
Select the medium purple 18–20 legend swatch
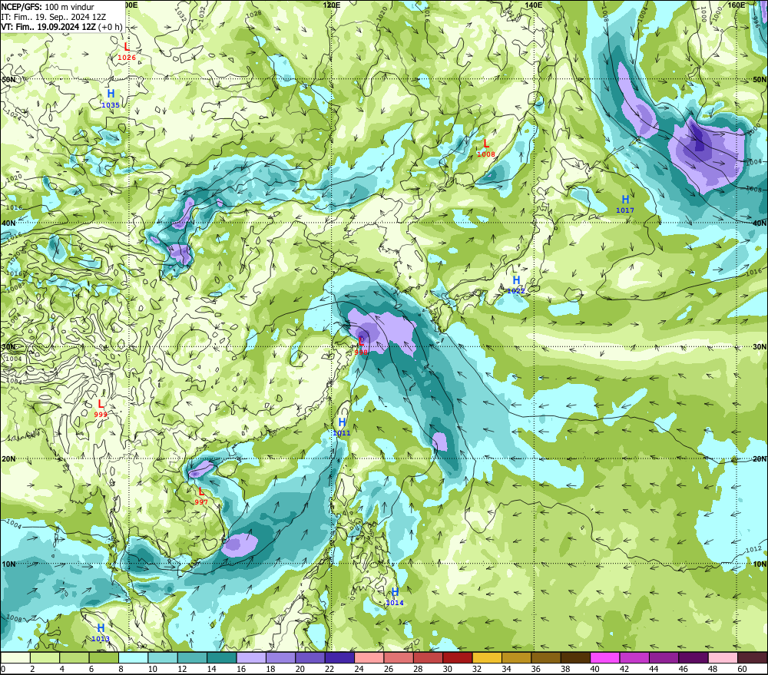280,657
